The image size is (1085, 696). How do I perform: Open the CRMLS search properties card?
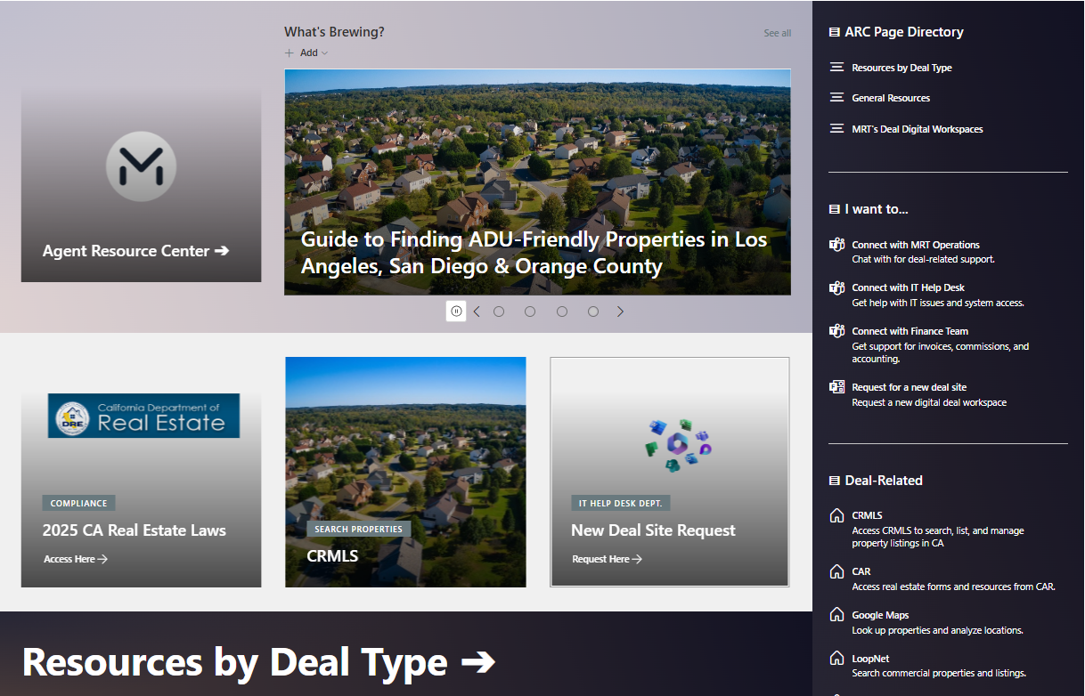pos(405,473)
